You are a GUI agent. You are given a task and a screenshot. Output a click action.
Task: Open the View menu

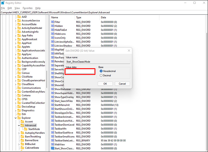(x=17, y=8)
